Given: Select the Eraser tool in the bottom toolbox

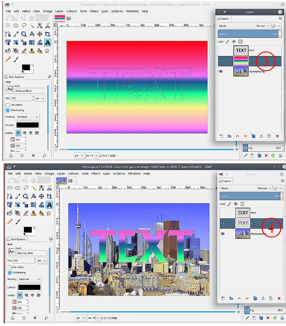Looking at the screenshot, I should click(x=25, y=213).
